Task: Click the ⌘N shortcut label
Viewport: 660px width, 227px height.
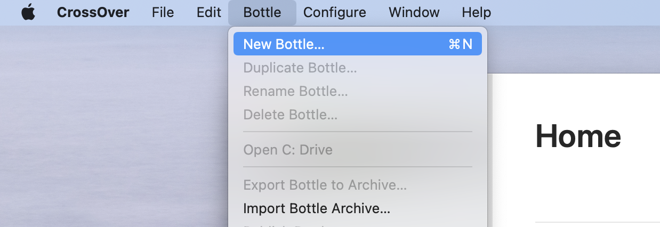Action: (x=461, y=44)
